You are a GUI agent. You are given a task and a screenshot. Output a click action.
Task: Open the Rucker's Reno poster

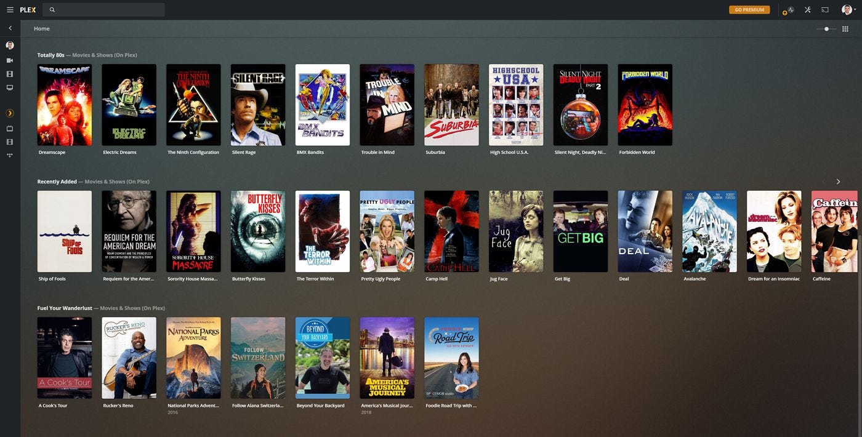pos(129,358)
